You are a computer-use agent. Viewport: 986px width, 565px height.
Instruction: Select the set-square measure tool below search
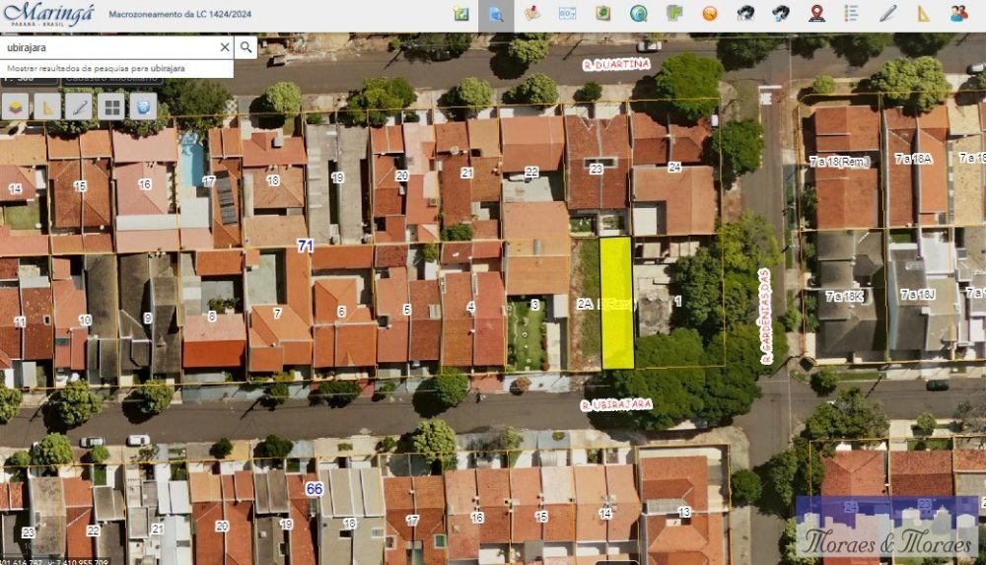[x=47, y=106]
